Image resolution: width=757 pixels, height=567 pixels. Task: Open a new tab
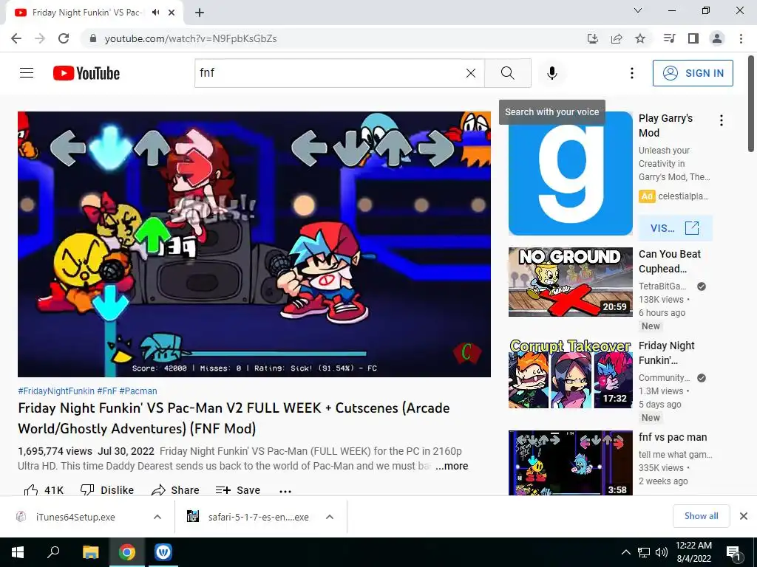[x=200, y=13]
